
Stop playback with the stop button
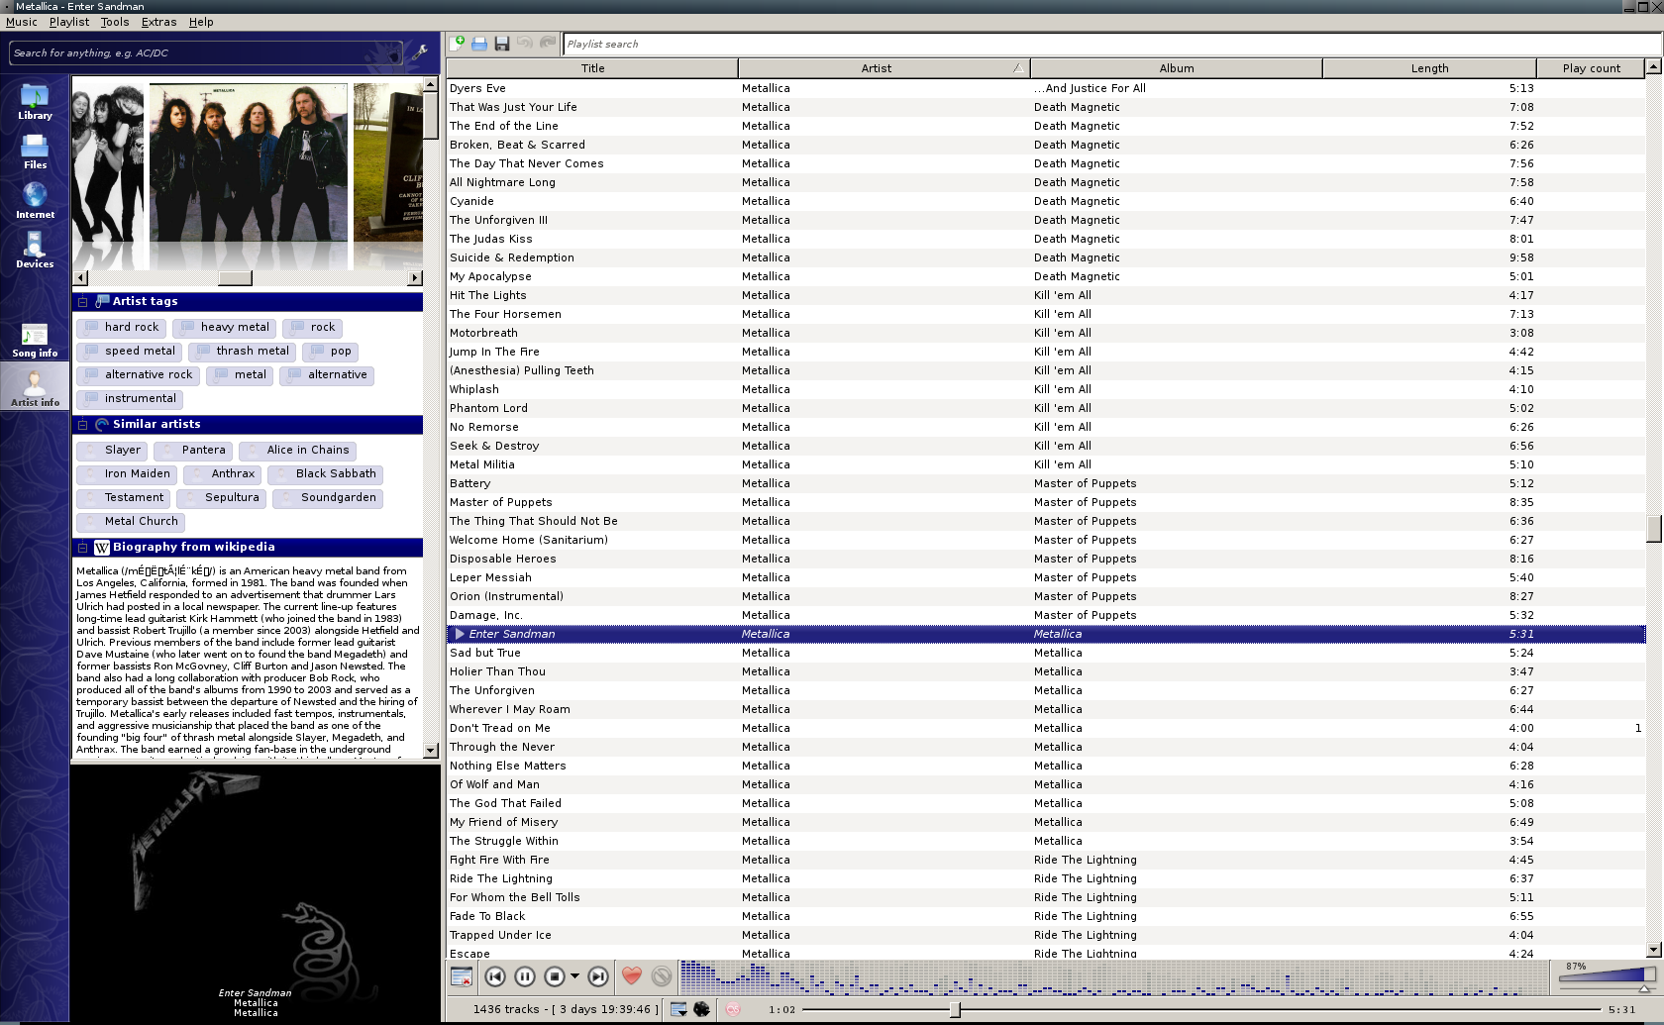point(555,976)
